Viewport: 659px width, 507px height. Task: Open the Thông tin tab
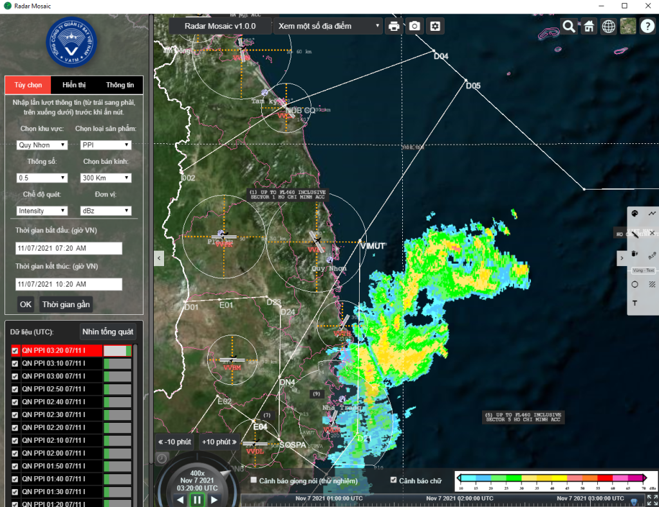point(119,85)
